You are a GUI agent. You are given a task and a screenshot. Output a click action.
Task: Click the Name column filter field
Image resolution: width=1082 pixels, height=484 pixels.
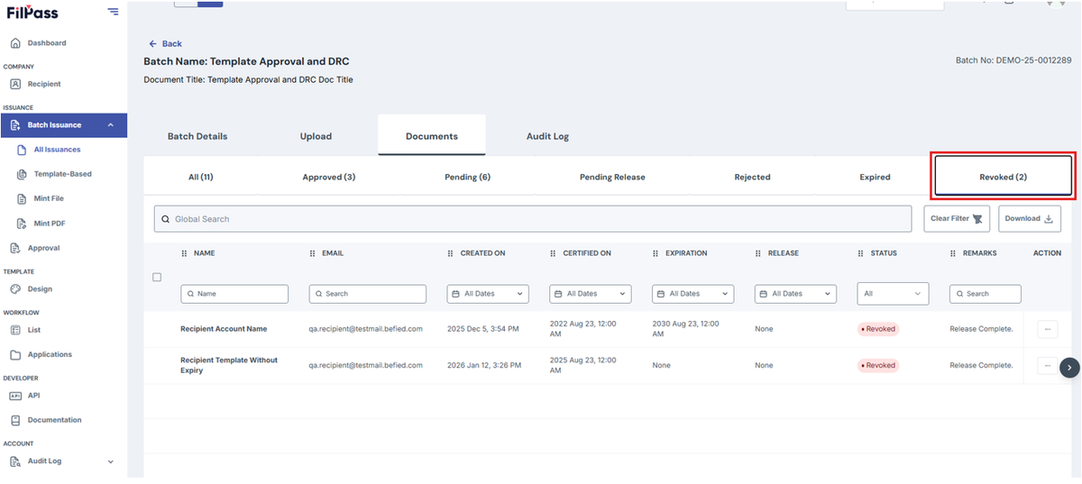(234, 294)
